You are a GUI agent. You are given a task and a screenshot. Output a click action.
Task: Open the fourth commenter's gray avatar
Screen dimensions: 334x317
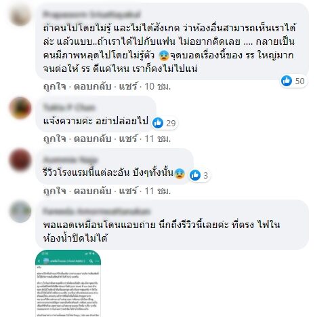point(20,211)
